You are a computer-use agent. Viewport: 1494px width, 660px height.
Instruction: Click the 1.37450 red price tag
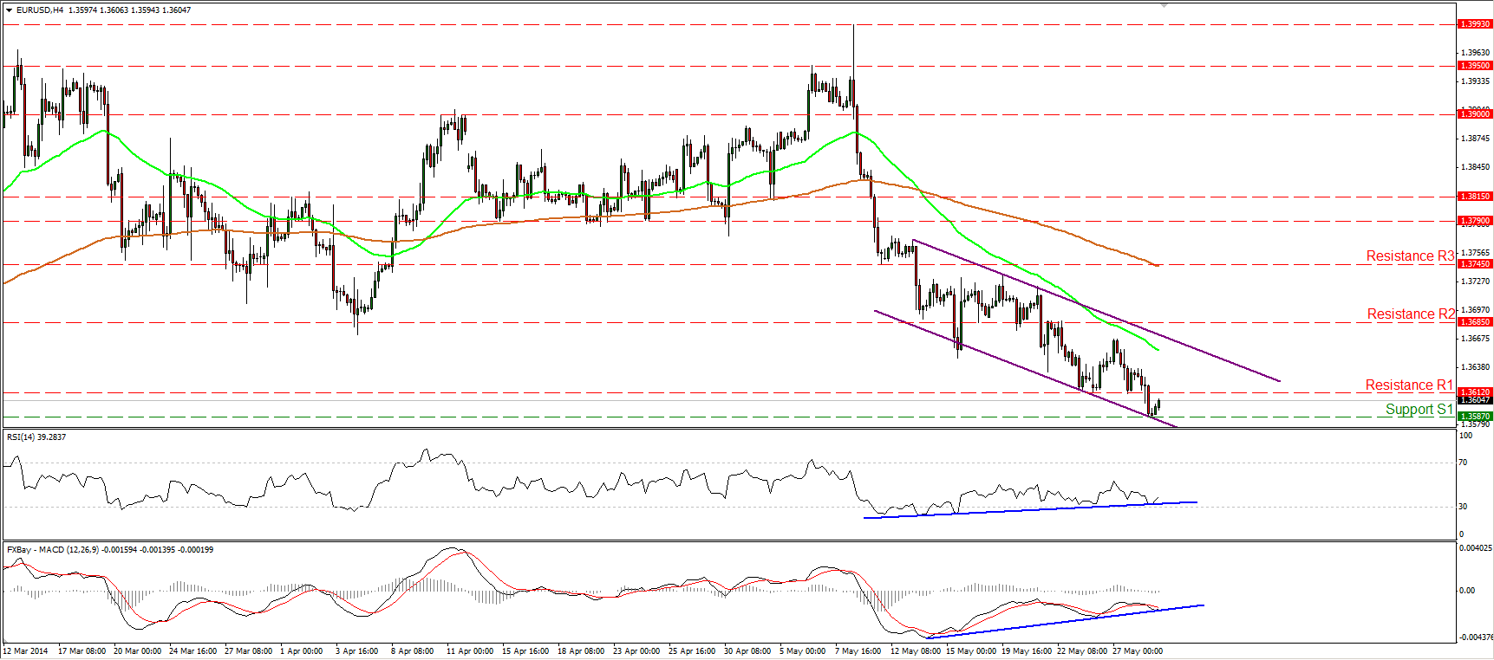[1475, 264]
